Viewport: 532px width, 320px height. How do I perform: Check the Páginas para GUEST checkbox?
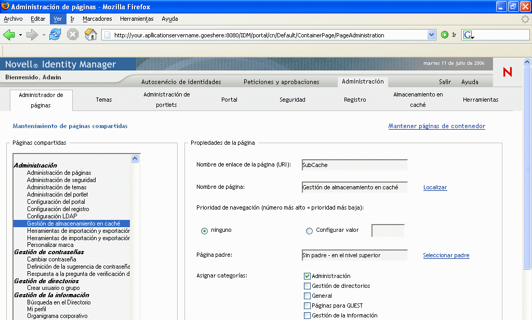coord(307,305)
